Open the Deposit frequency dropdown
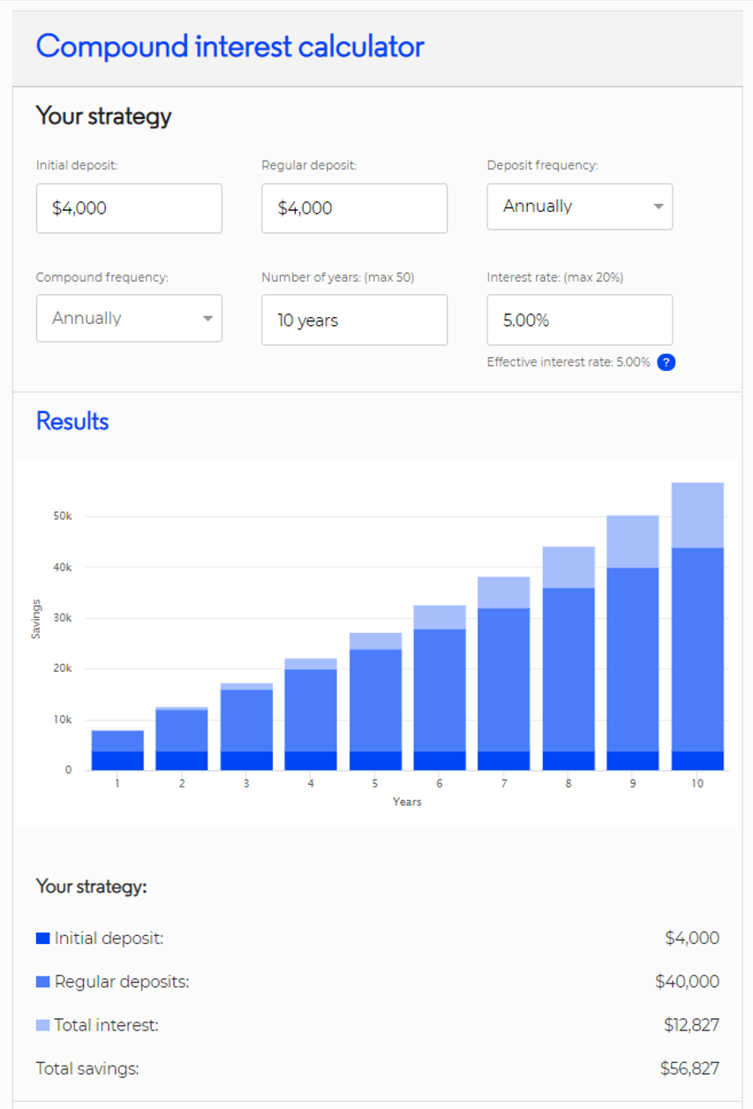753x1109 pixels. [x=580, y=207]
